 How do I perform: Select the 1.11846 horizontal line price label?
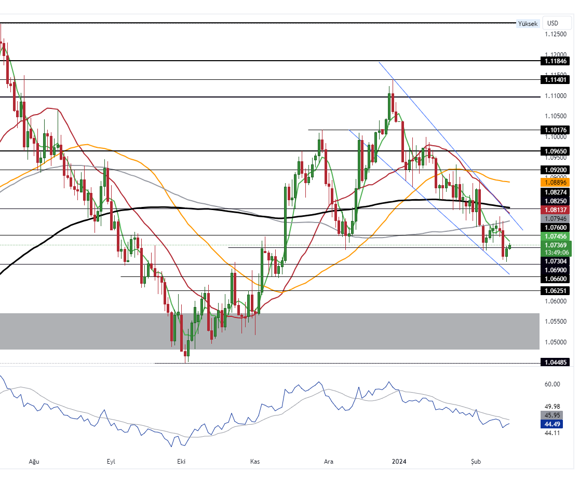tap(555, 61)
